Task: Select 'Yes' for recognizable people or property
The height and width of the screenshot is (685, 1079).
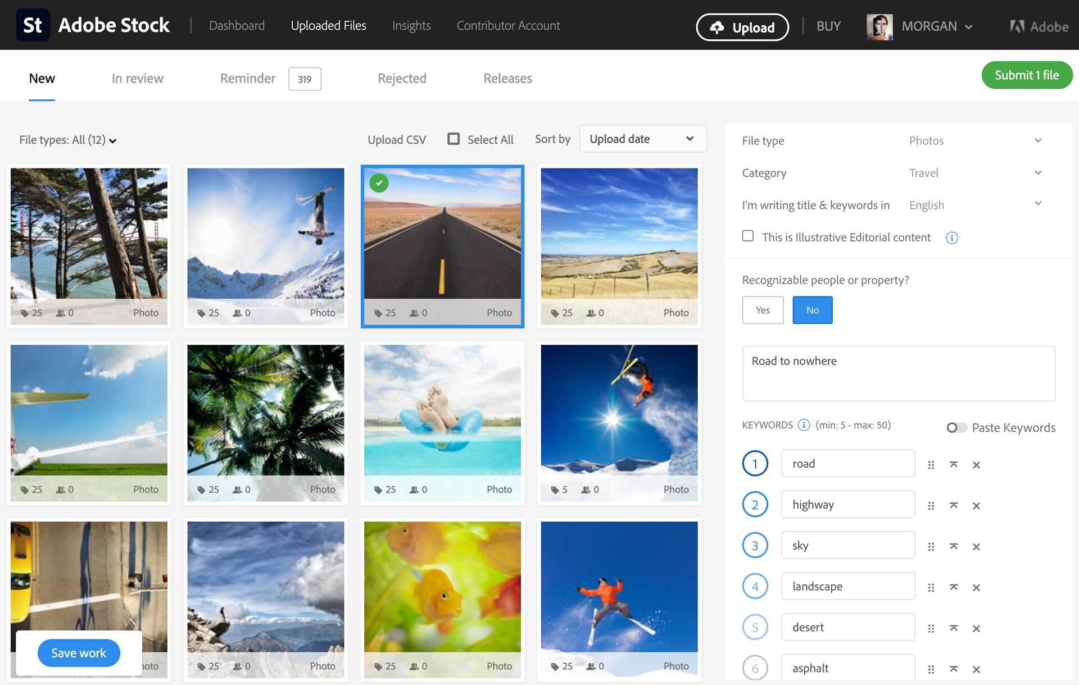Action: point(761,309)
